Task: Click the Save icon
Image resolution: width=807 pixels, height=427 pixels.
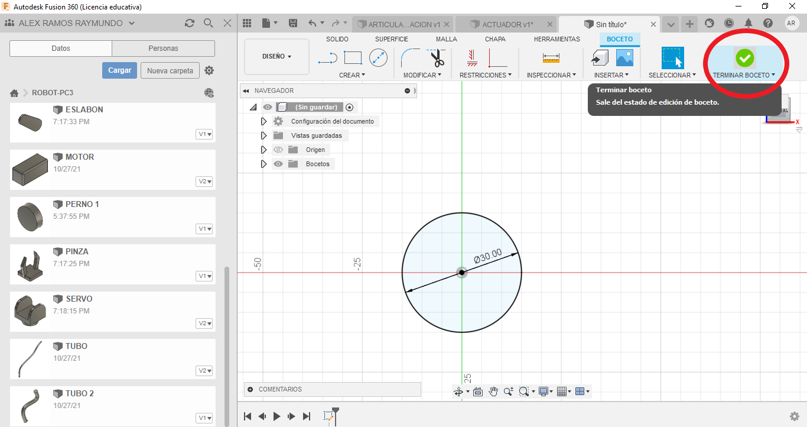Action: click(x=293, y=23)
